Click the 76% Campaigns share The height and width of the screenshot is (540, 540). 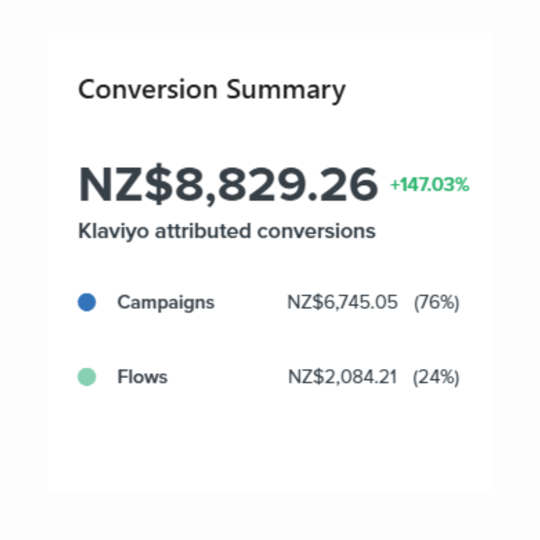tap(436, 302)
